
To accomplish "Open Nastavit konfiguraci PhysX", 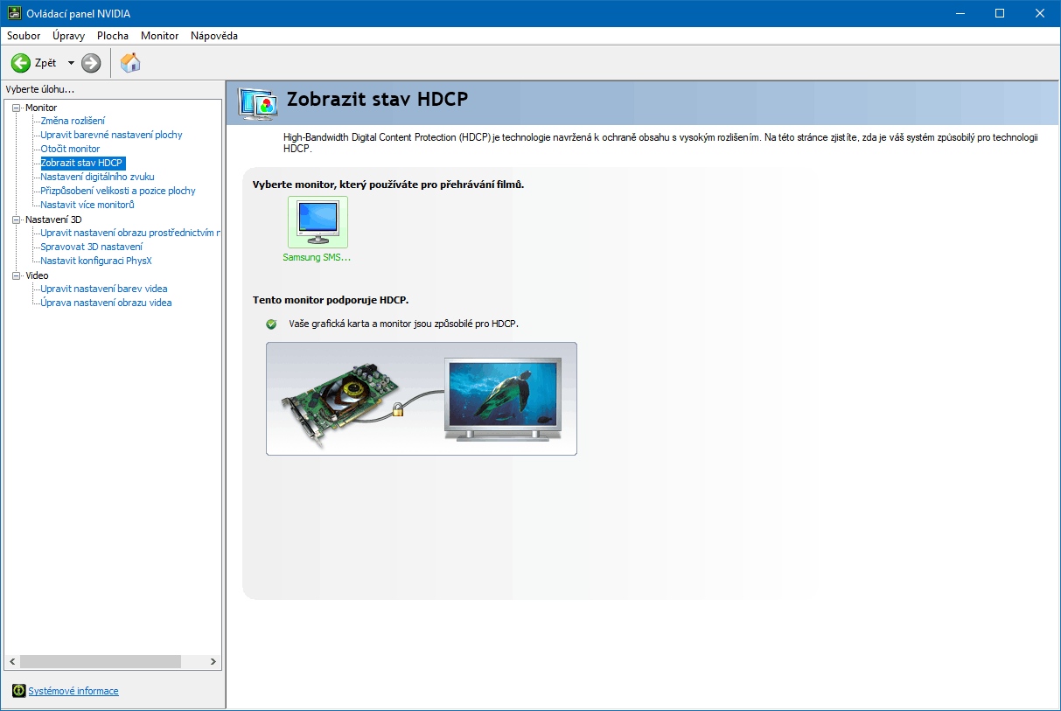I will [96, 261].
